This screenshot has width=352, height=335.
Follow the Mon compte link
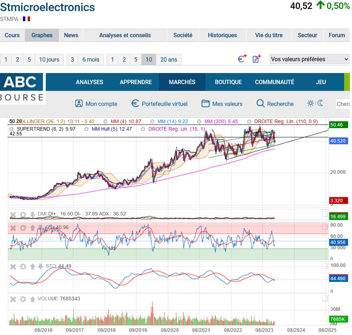point(101,104)
